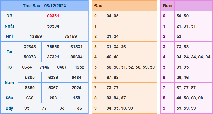Click Đuôi row values '50, 50'
213x114 pixels.
pos(183,16)
